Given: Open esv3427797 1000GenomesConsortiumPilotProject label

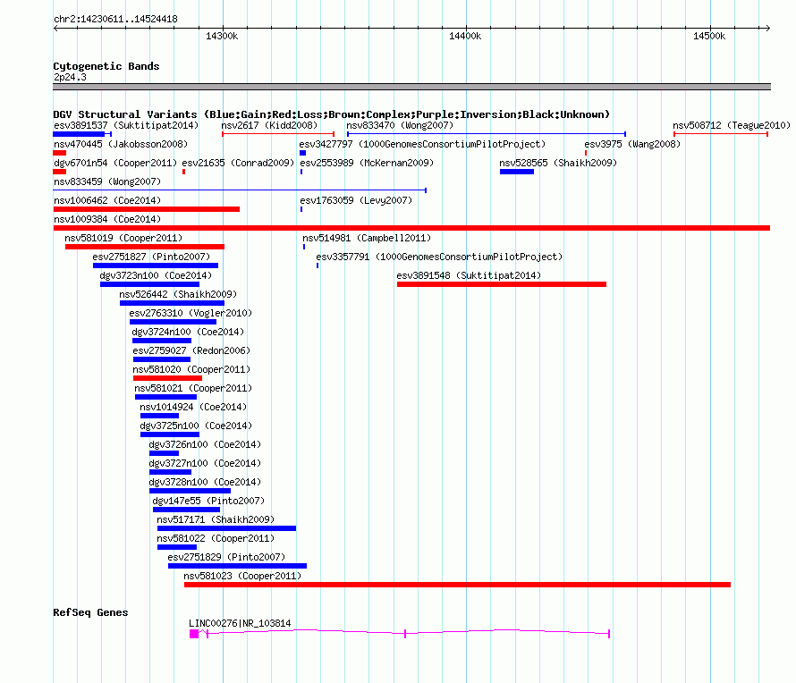Looking at the screenshot, I should point(422,144).
